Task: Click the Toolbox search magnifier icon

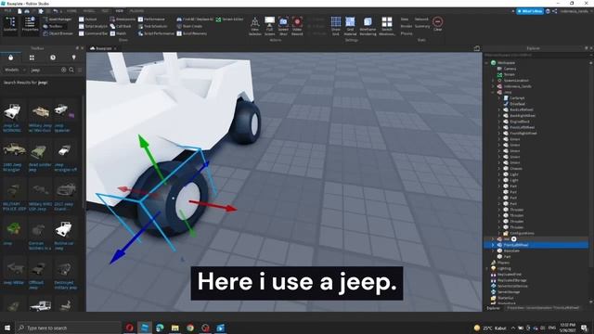Action: 71,71
